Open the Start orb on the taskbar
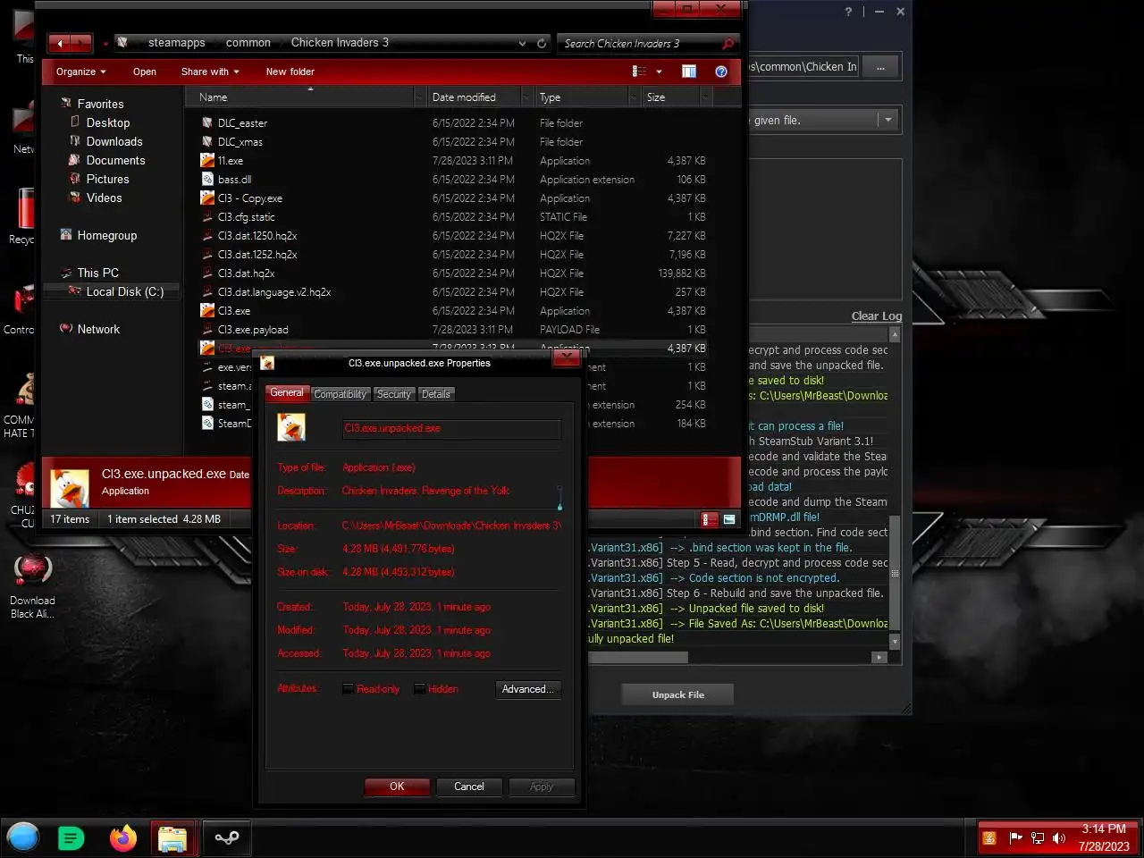1144x858 pixels. point(23,837)
